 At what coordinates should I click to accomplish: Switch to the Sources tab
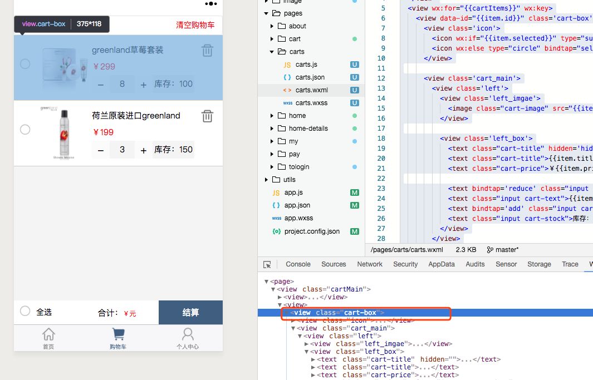click(334, 264)
